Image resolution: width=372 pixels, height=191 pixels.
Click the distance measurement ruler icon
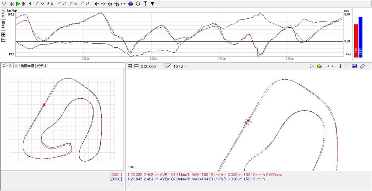(x=168, y=66)
